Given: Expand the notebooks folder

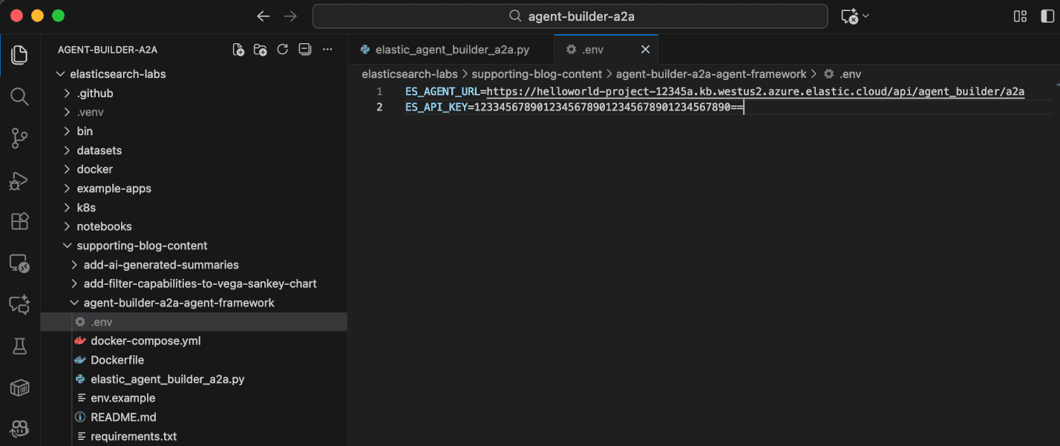Looking at the screenshot, I should (x=104, y=226).
